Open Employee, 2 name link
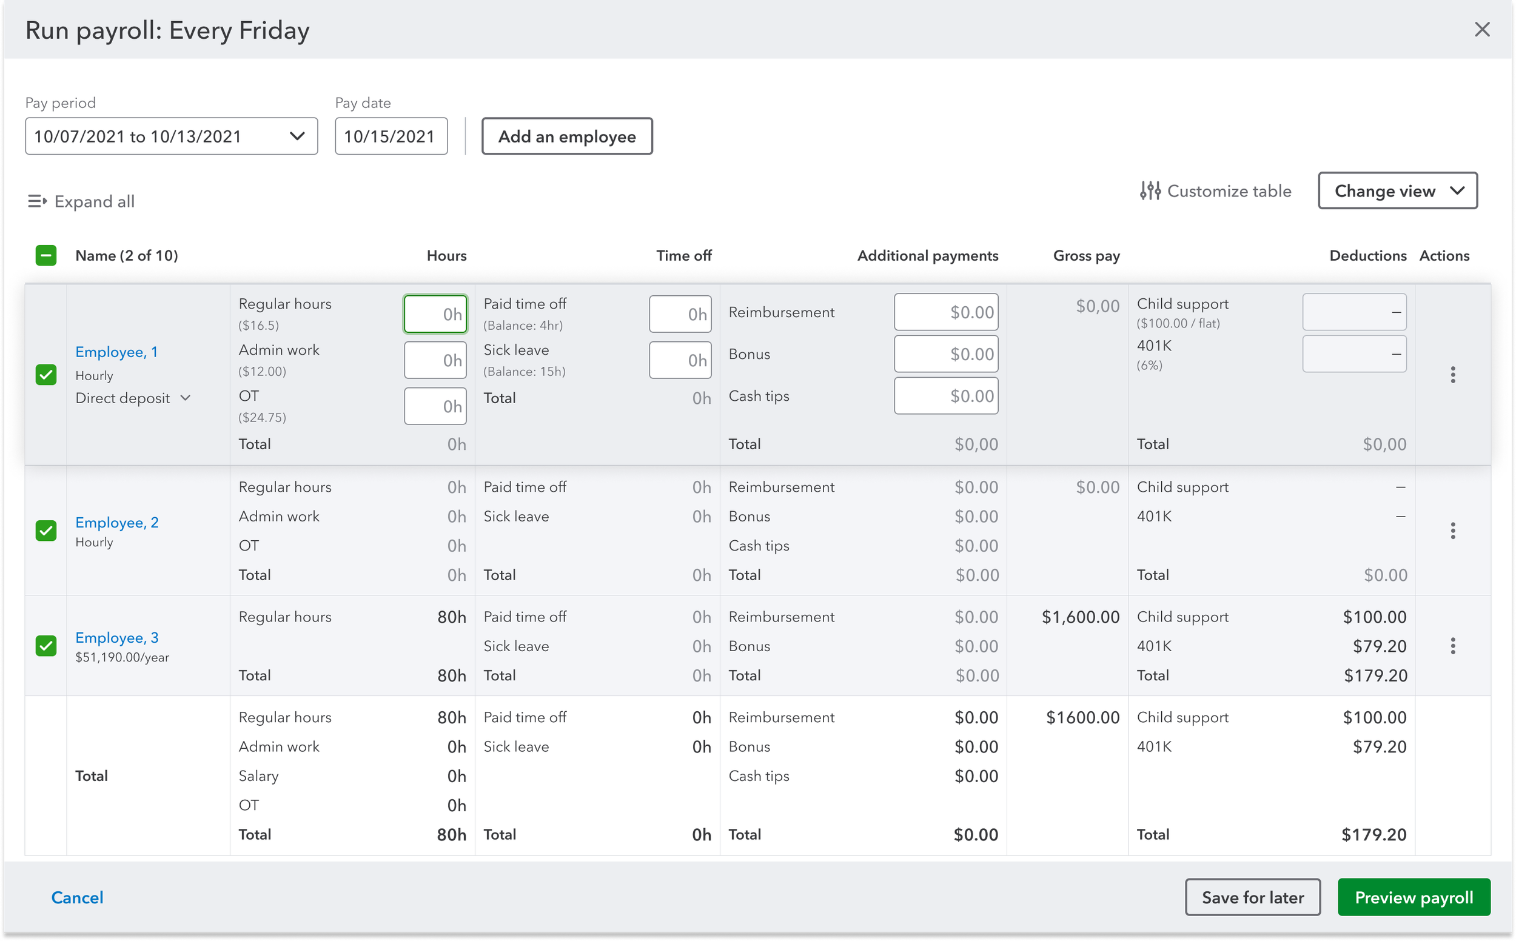This screenshot has height=941, width=1516. point(117,523)
